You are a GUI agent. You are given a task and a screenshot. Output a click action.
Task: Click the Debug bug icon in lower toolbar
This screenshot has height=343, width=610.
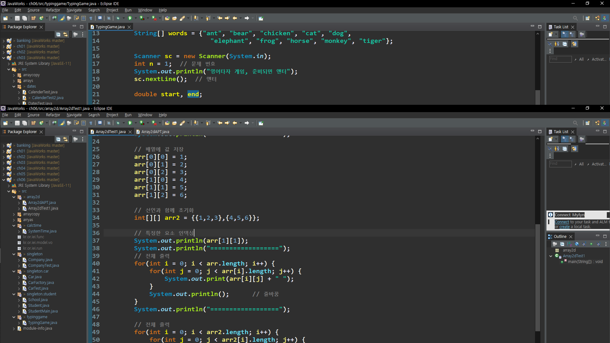click(x=118, y=123)
